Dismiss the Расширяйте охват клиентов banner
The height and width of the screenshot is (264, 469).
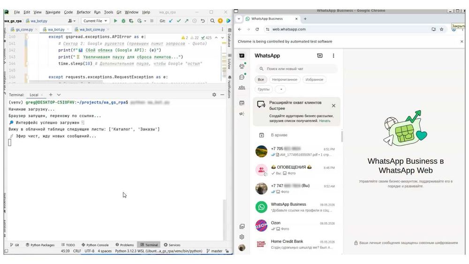pyautogui.click(x=333, y=106)
